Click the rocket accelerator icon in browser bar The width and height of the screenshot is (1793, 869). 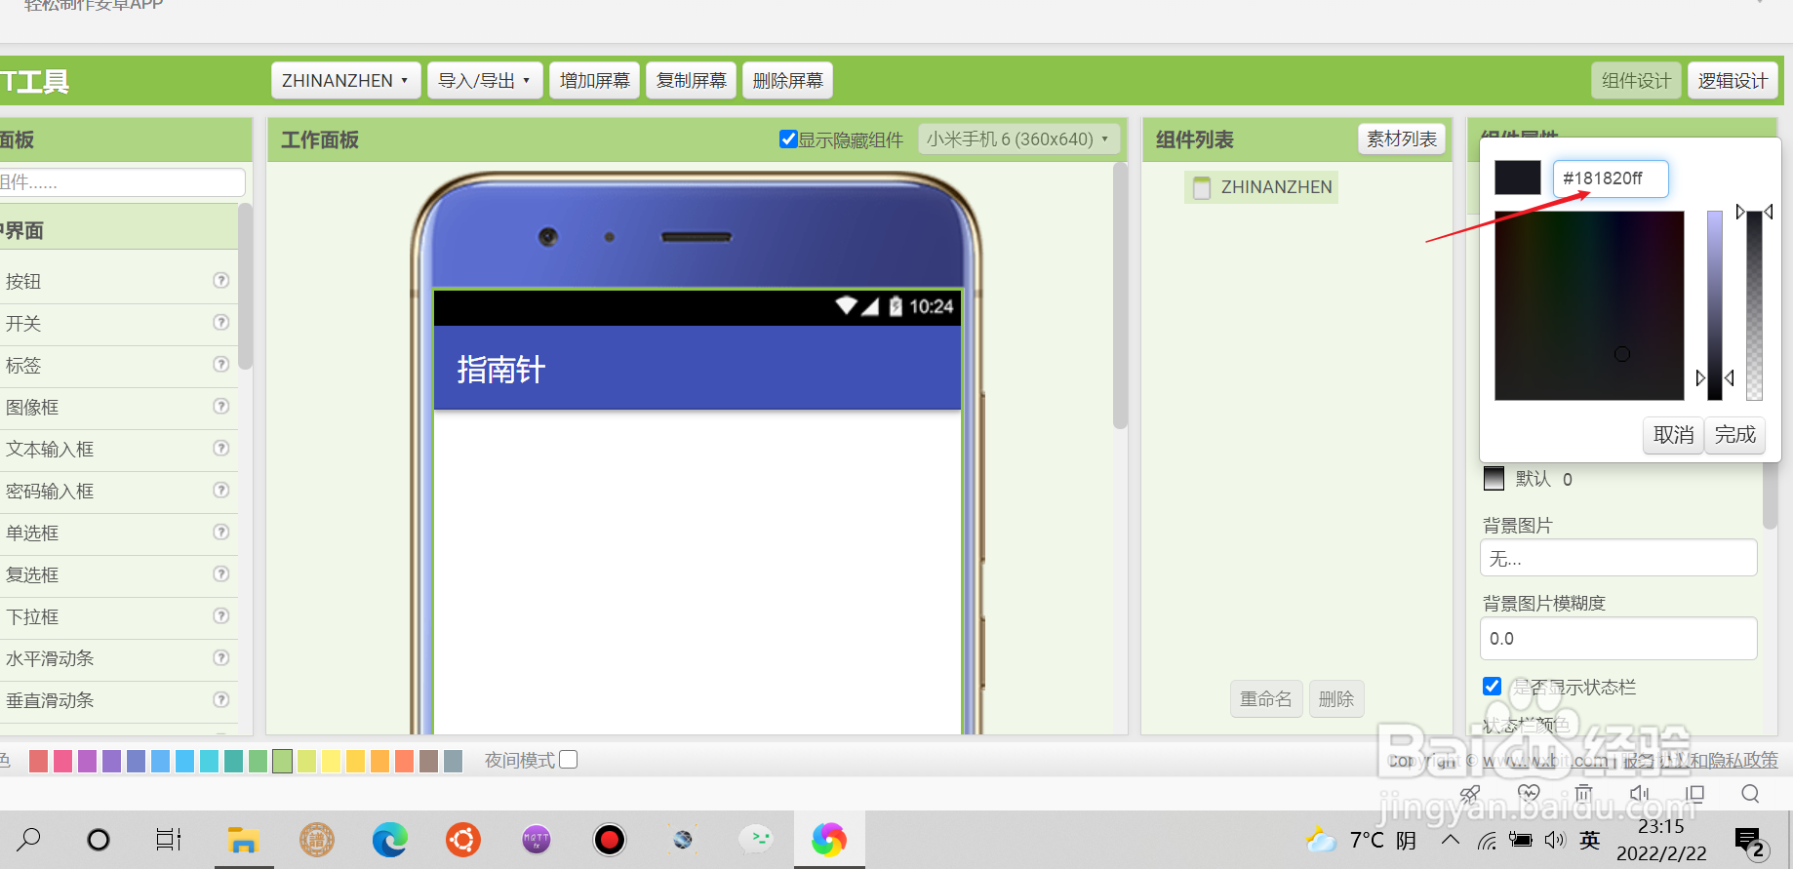click(x=1470, y=794)
